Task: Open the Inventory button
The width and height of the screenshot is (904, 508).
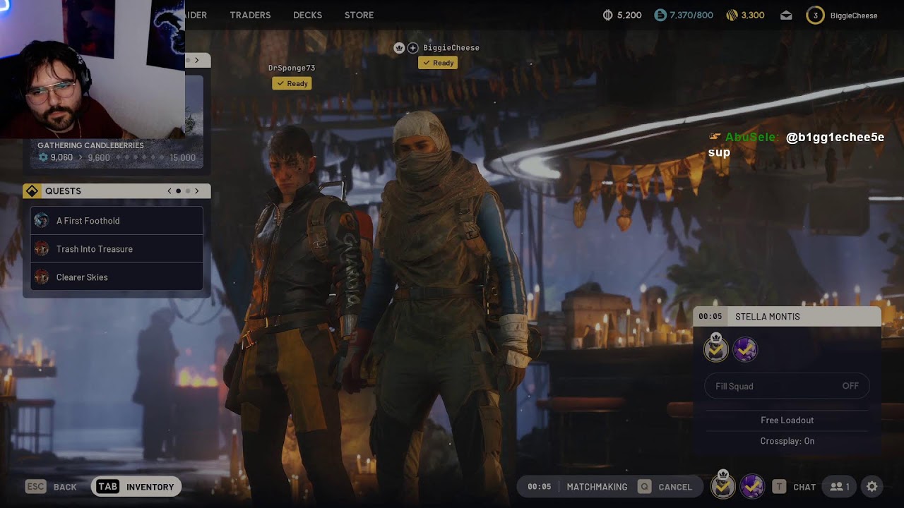Action: click(136, 487)
